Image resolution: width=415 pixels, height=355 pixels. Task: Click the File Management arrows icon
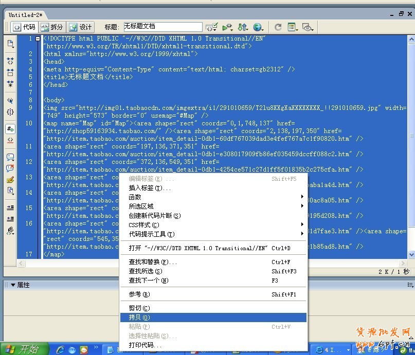click(x=242, y=27)
